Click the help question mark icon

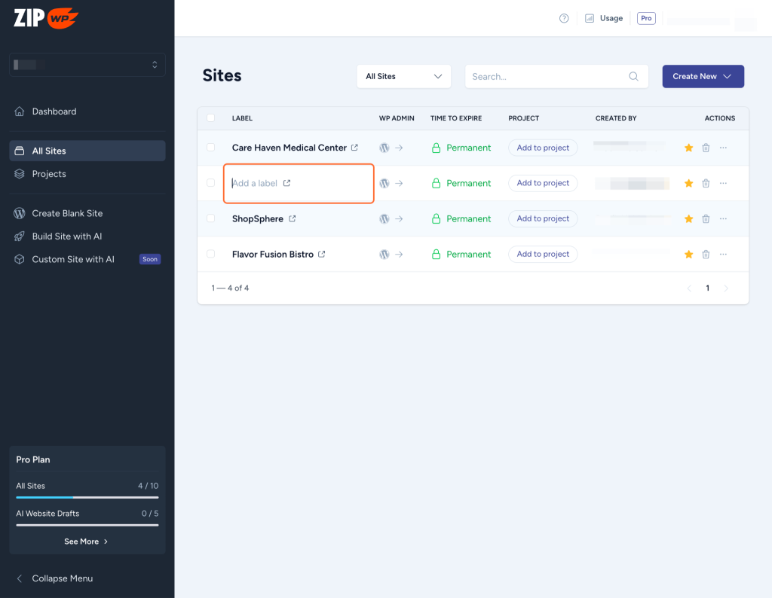[564, 19]
